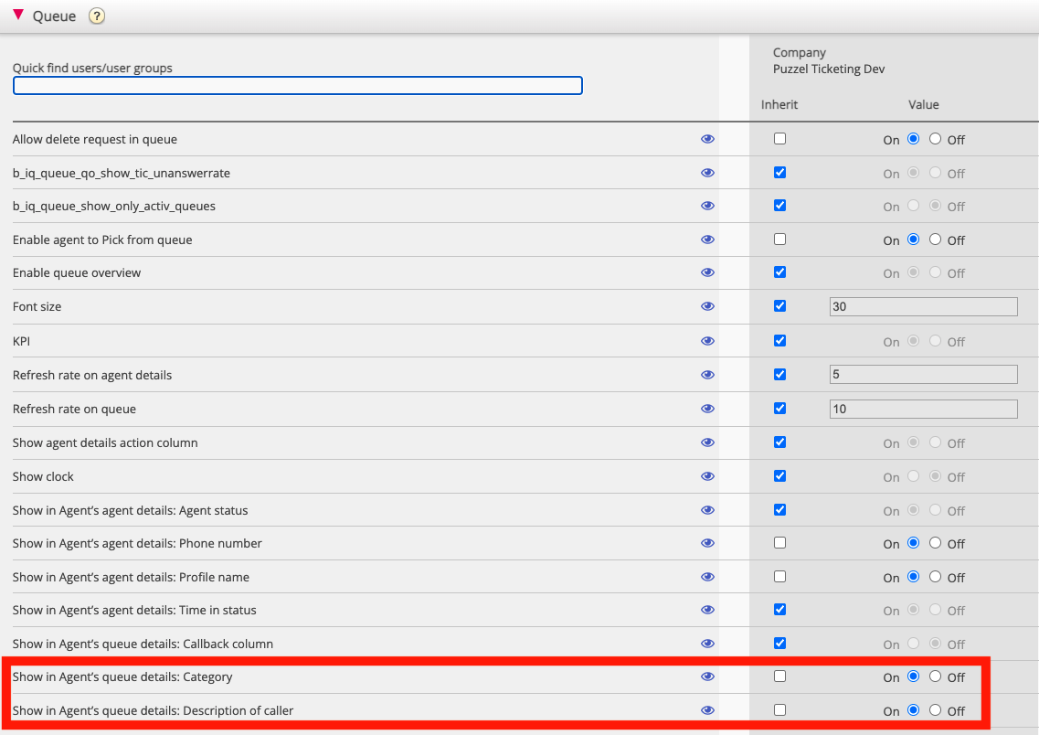Click the help question mark icon beside Queue

coord(97,16)
